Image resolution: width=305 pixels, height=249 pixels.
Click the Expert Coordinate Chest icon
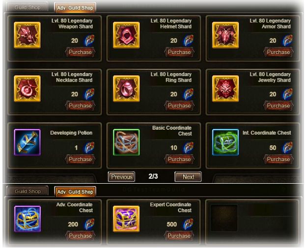126,219
